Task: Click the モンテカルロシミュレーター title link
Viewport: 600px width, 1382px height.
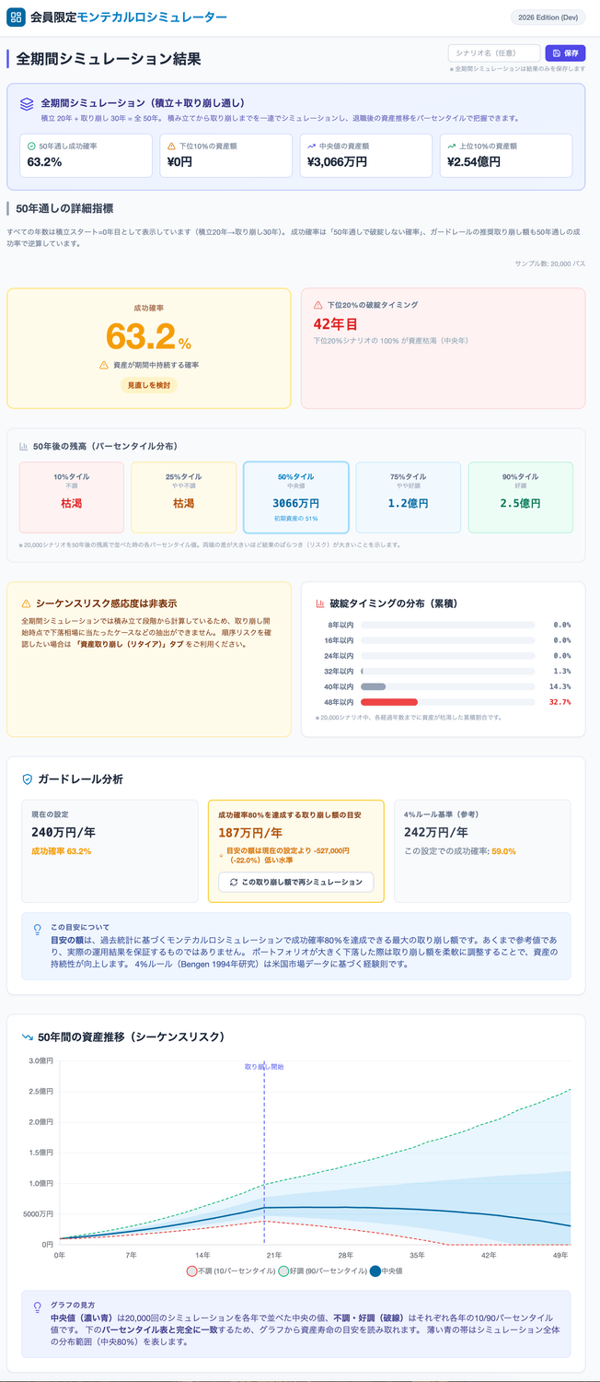Action: 150,18
